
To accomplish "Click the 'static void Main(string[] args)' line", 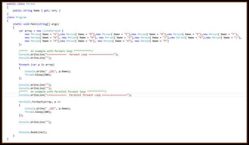I will pos(36,24).
